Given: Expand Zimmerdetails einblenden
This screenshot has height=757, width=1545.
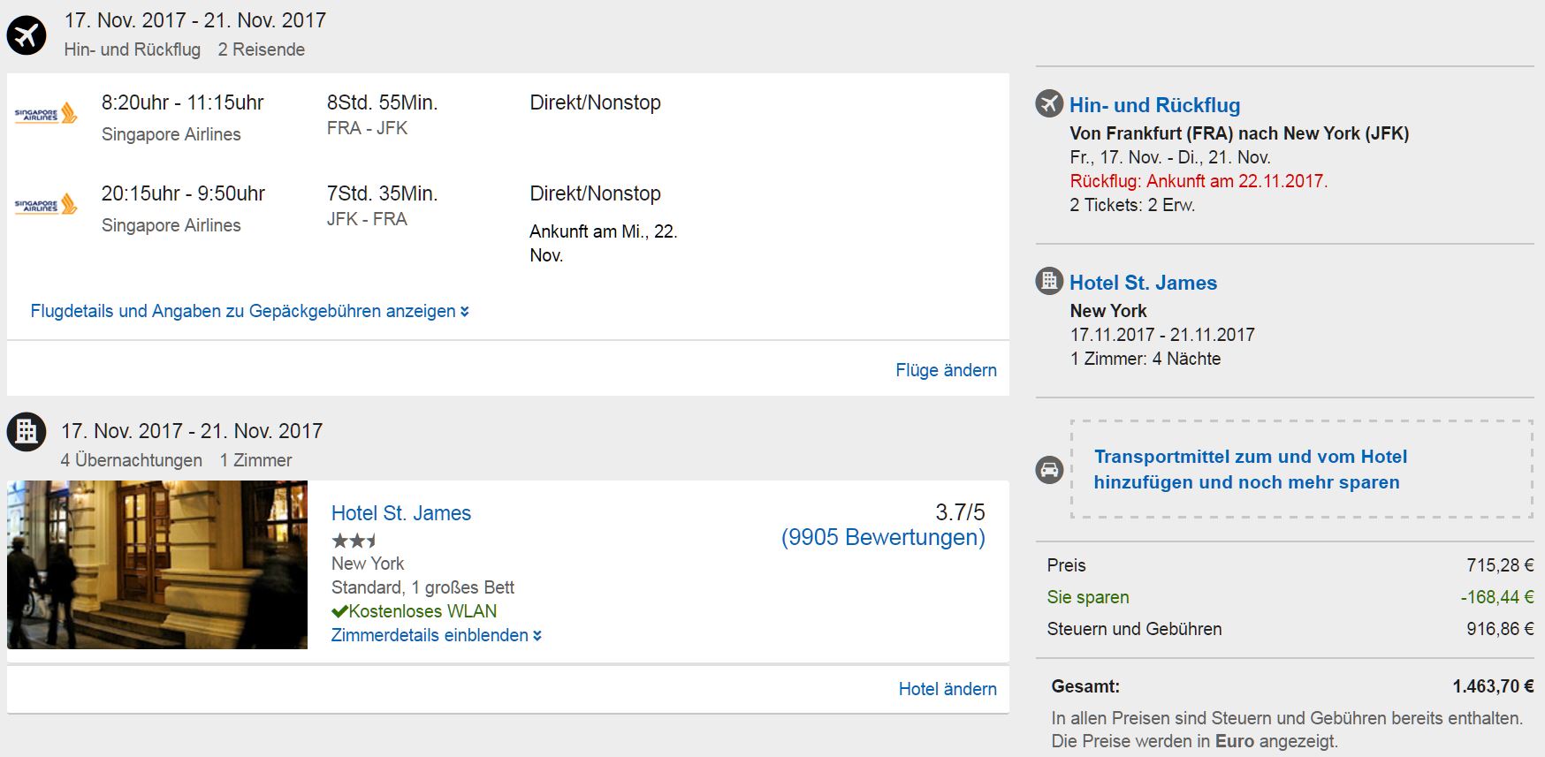Looking at the screenshot, I should 430,635.
